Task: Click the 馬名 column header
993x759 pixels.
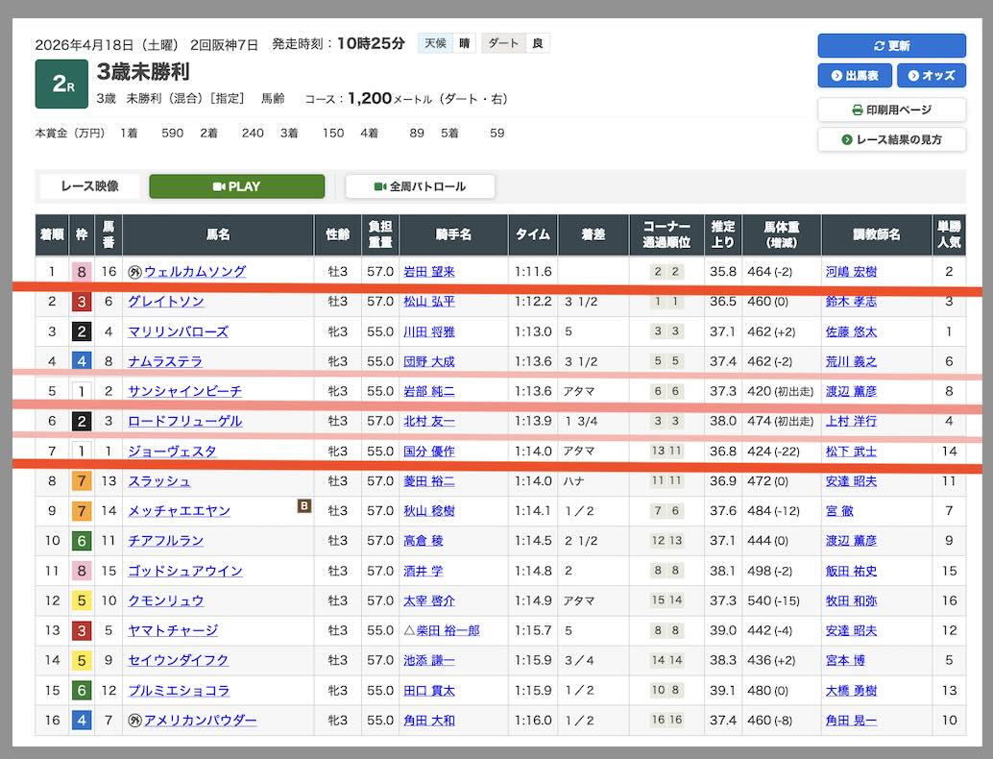Action: click(218, 234)
